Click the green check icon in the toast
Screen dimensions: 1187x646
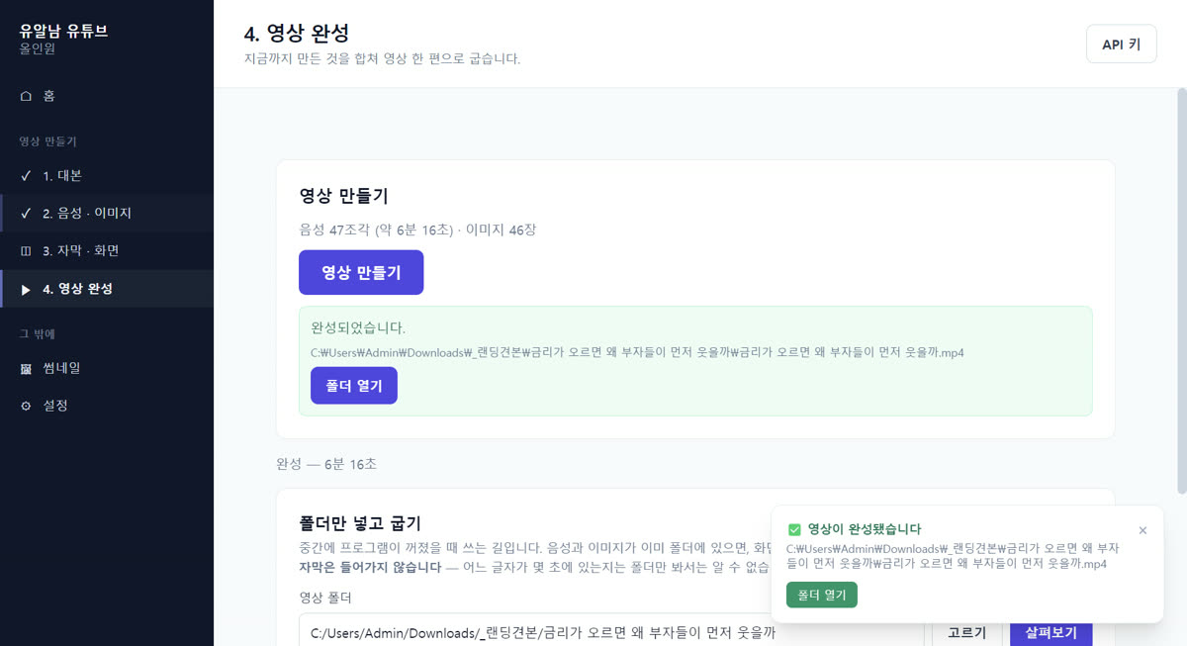point(794,529)
